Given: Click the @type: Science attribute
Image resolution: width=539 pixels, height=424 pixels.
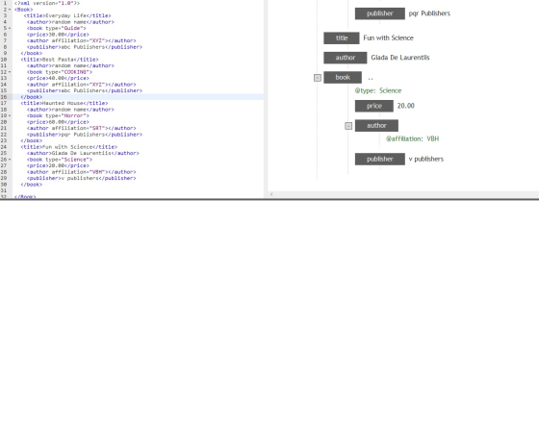Looking at the screenshot, I should click(378, 90).
